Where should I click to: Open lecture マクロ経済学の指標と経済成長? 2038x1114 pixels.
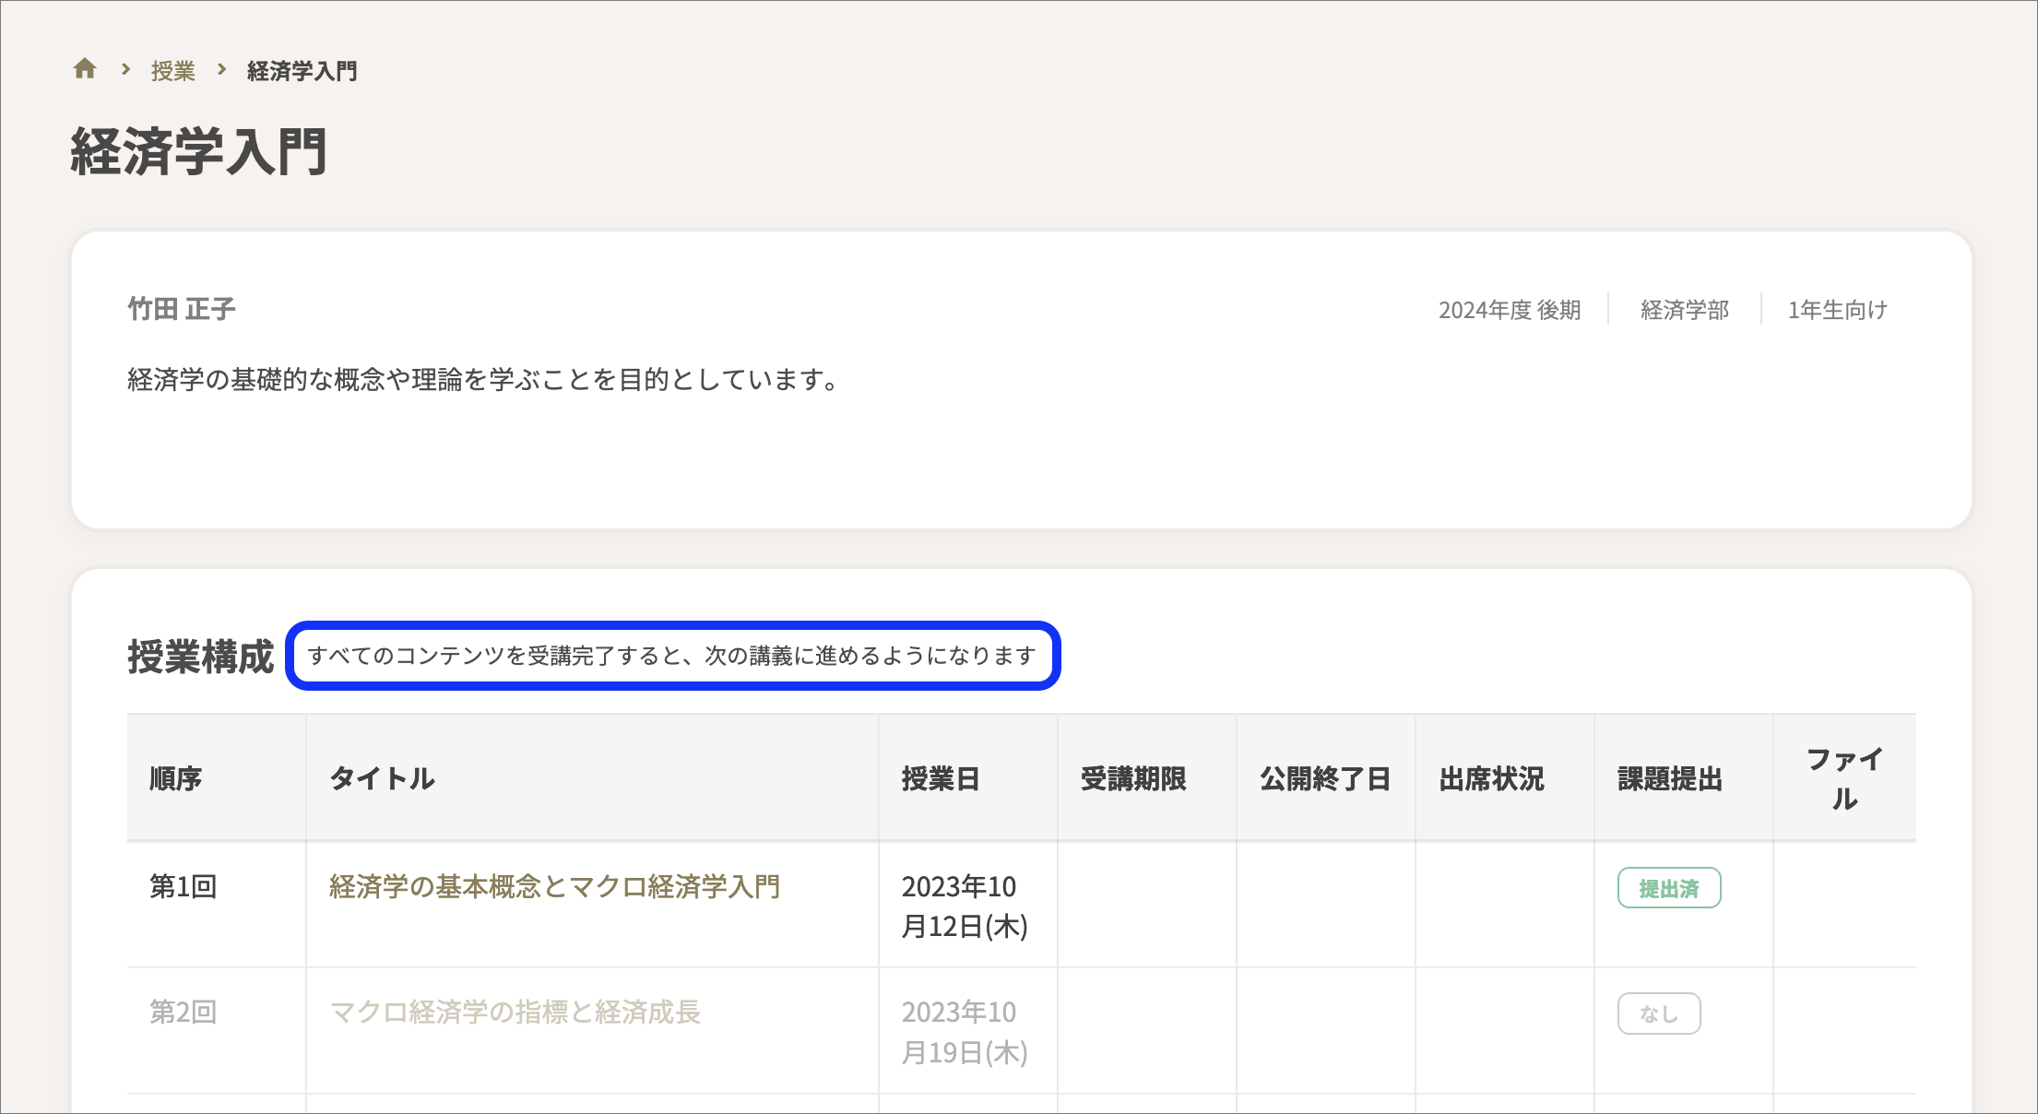pyautogui.click(x=515, y=1012)
